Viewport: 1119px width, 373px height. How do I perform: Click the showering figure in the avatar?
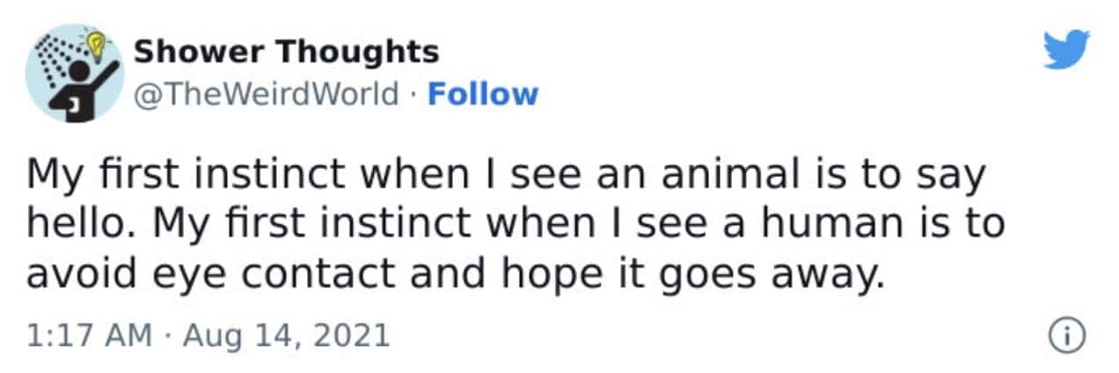[x=84, y=90]
